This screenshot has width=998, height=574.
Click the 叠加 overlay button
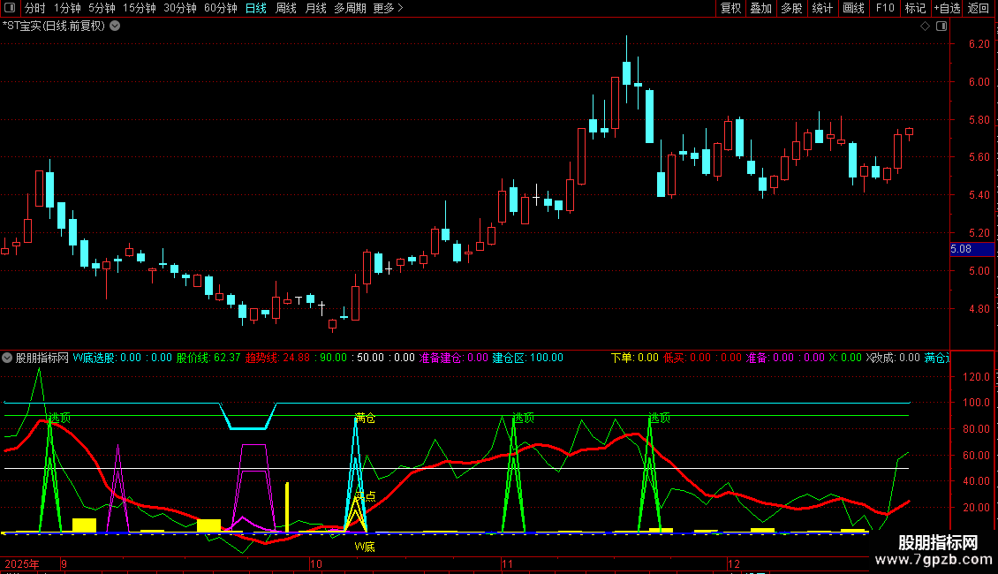(x=760, y=9)
